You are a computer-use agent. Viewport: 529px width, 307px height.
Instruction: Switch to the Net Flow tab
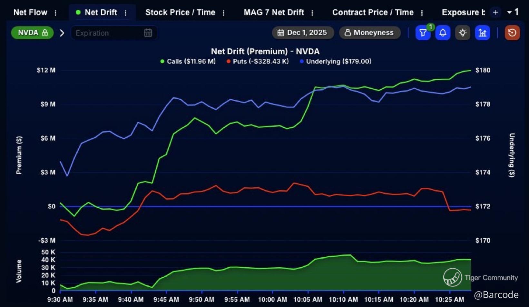click(30, 12)
